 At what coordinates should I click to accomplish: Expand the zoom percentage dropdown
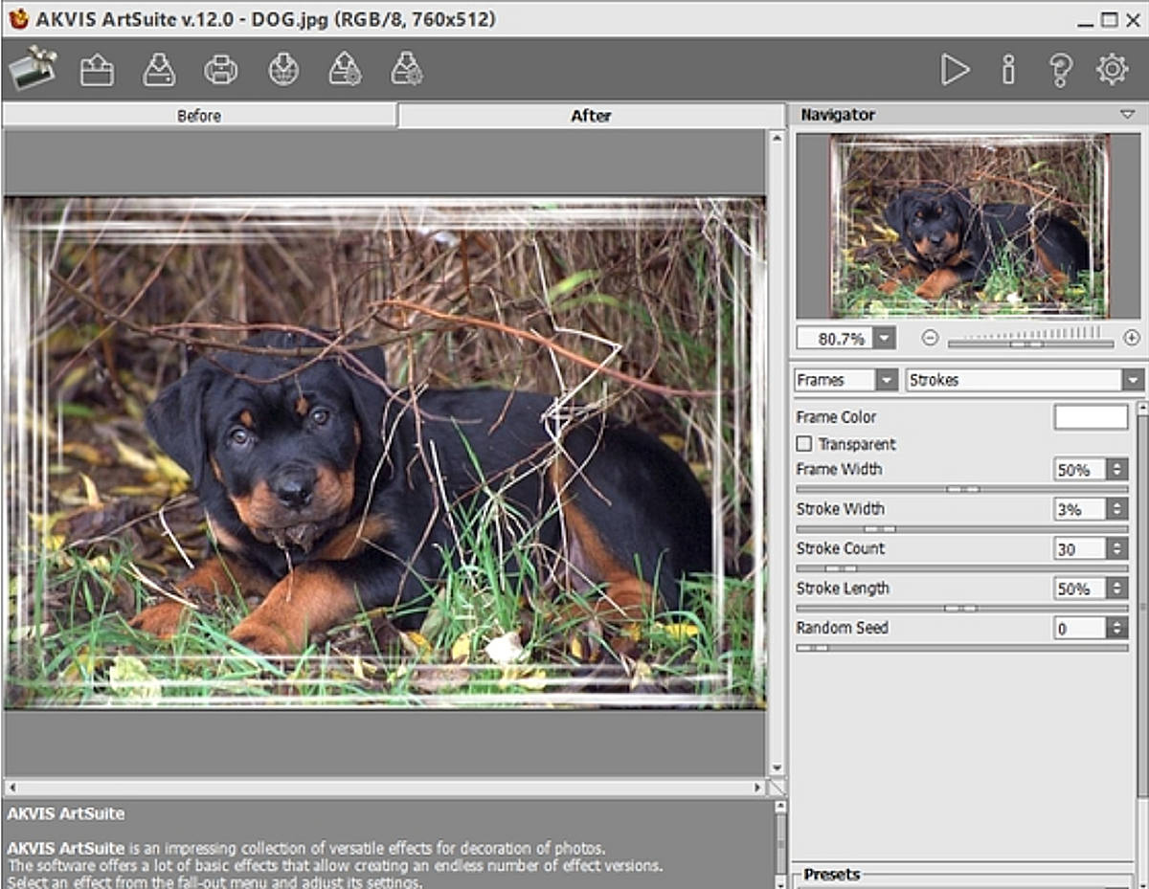tap(884, 338)
